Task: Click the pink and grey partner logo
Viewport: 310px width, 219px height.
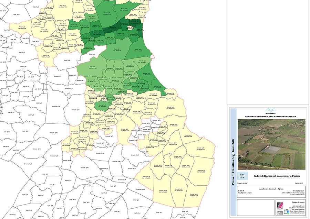Action: pos(280,205)
